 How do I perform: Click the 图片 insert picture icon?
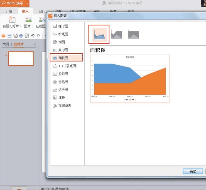tap(28, 20)
